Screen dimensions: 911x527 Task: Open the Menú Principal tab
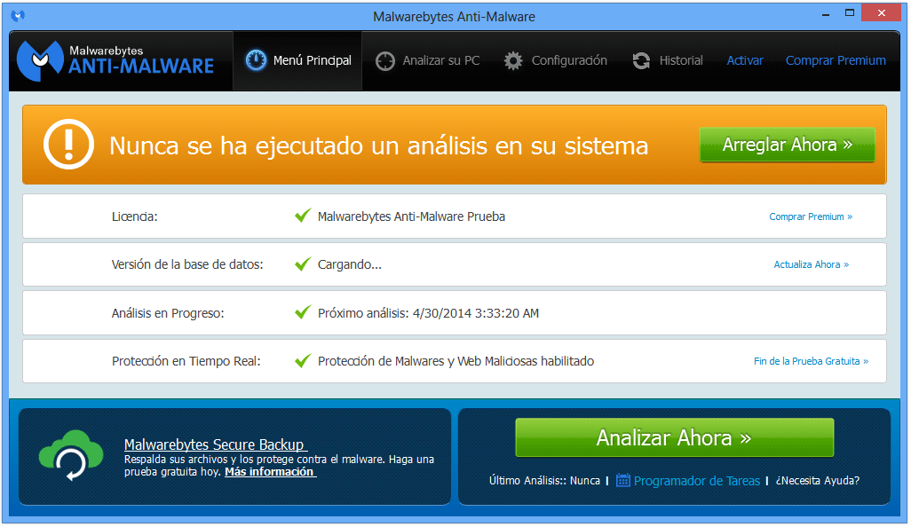point(297,60)
